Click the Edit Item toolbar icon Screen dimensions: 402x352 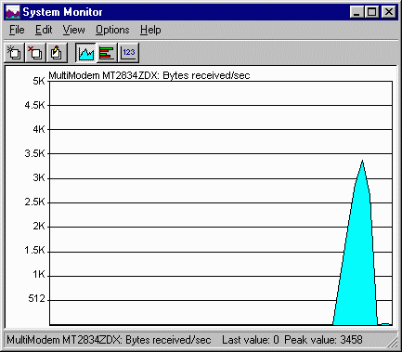tap(57, 53)
